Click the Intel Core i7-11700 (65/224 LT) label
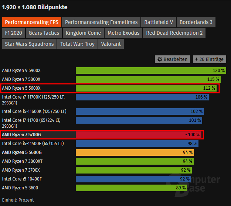 click(31, 123)
